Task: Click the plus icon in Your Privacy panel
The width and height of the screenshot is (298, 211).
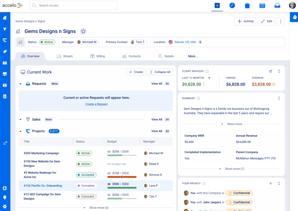Action: 270,183
